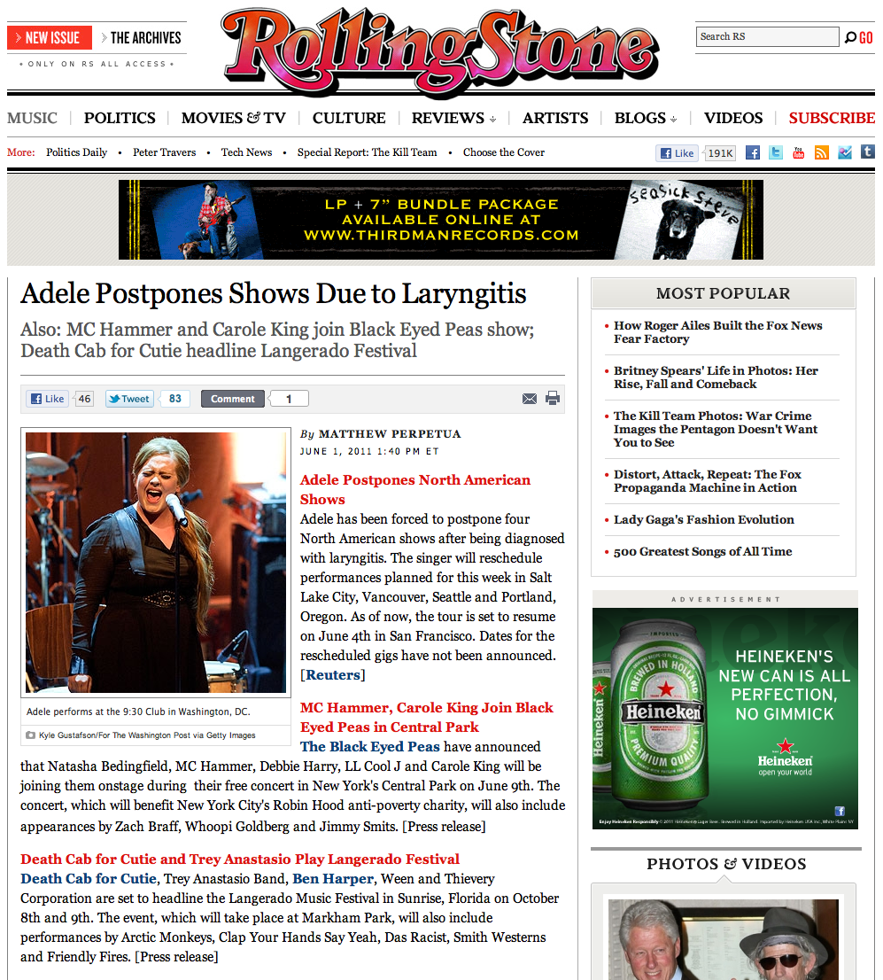Expand the Blogs dropdown menu
The image size is (883, 980).
pos(646,118)
